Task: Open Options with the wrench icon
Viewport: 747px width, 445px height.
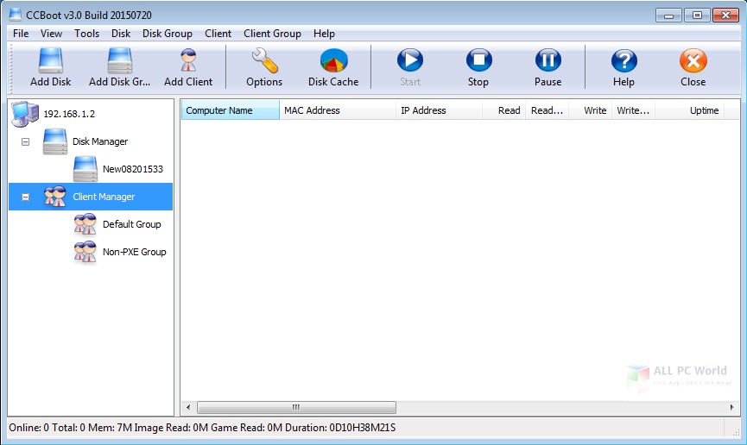Action: 264,61
